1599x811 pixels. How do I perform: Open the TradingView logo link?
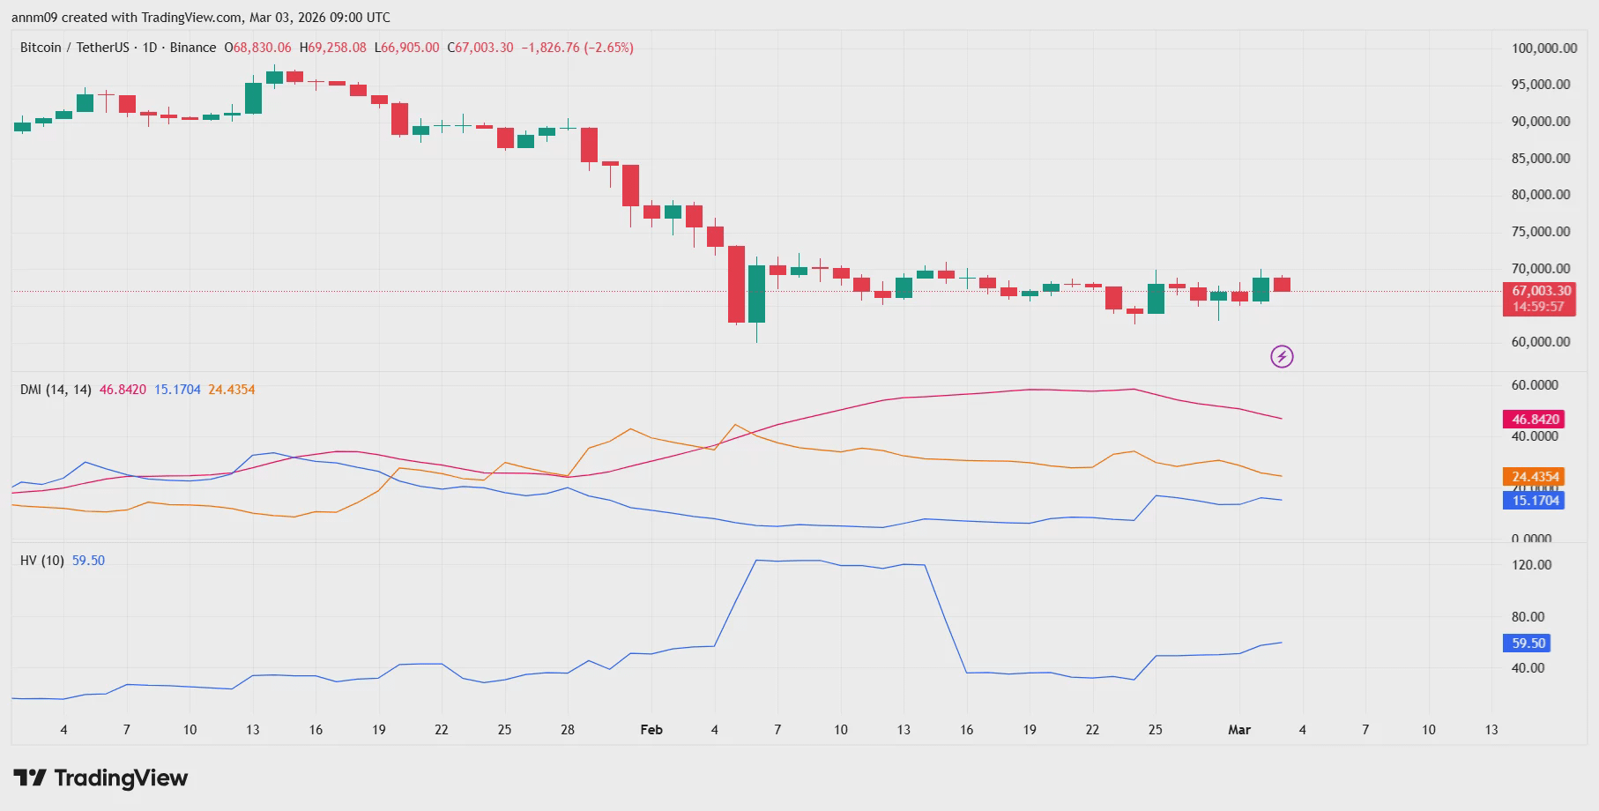click(100, 779)
